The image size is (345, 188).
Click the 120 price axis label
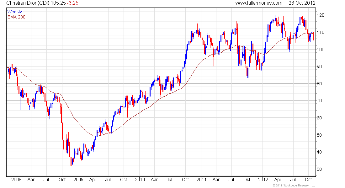click(320, 15)
